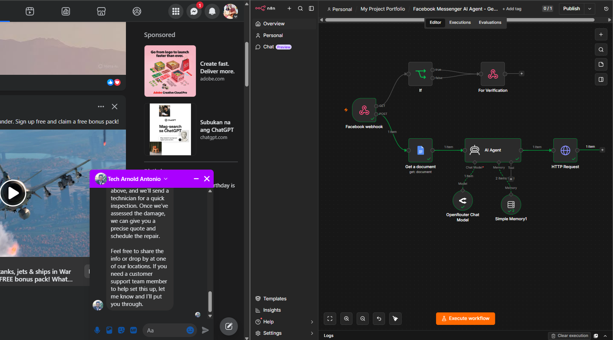Viewport: 613px width, 340px height.
Task: Select the OpenRouter Chat Model node
Action: tap(462, 201)
